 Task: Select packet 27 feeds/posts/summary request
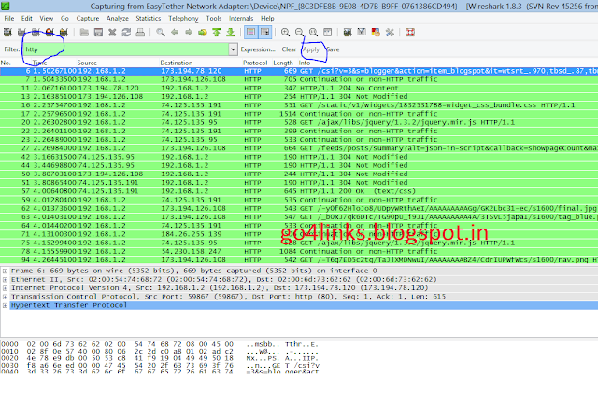point(299,148)
